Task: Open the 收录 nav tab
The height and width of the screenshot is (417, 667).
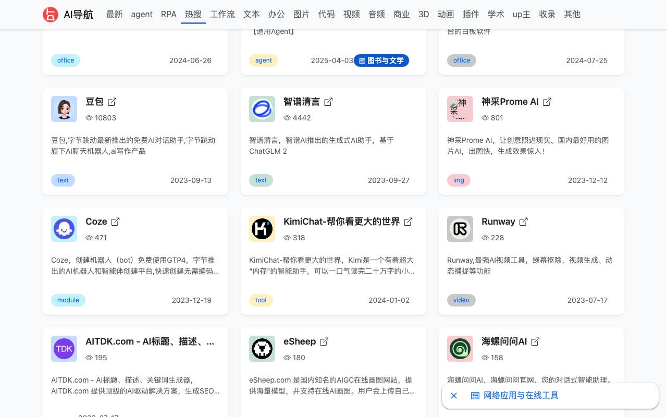Action: tap(547, 15)
